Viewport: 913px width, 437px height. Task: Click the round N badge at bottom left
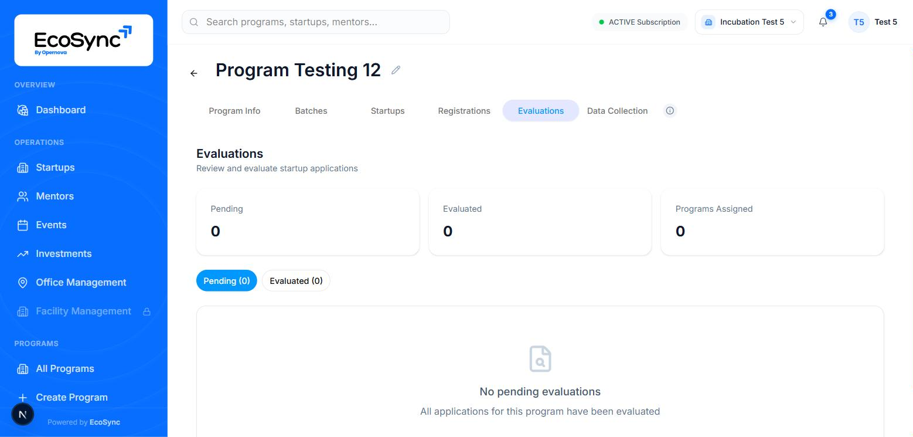click(23, 414)
